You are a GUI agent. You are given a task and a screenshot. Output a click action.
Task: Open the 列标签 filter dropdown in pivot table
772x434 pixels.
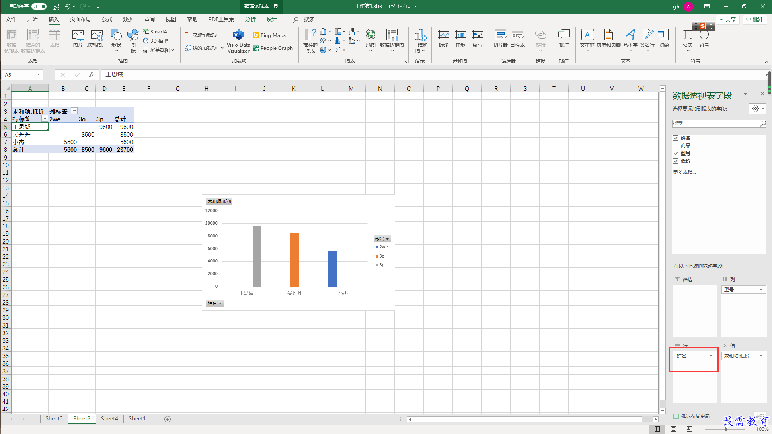click(x=74, y=111)
